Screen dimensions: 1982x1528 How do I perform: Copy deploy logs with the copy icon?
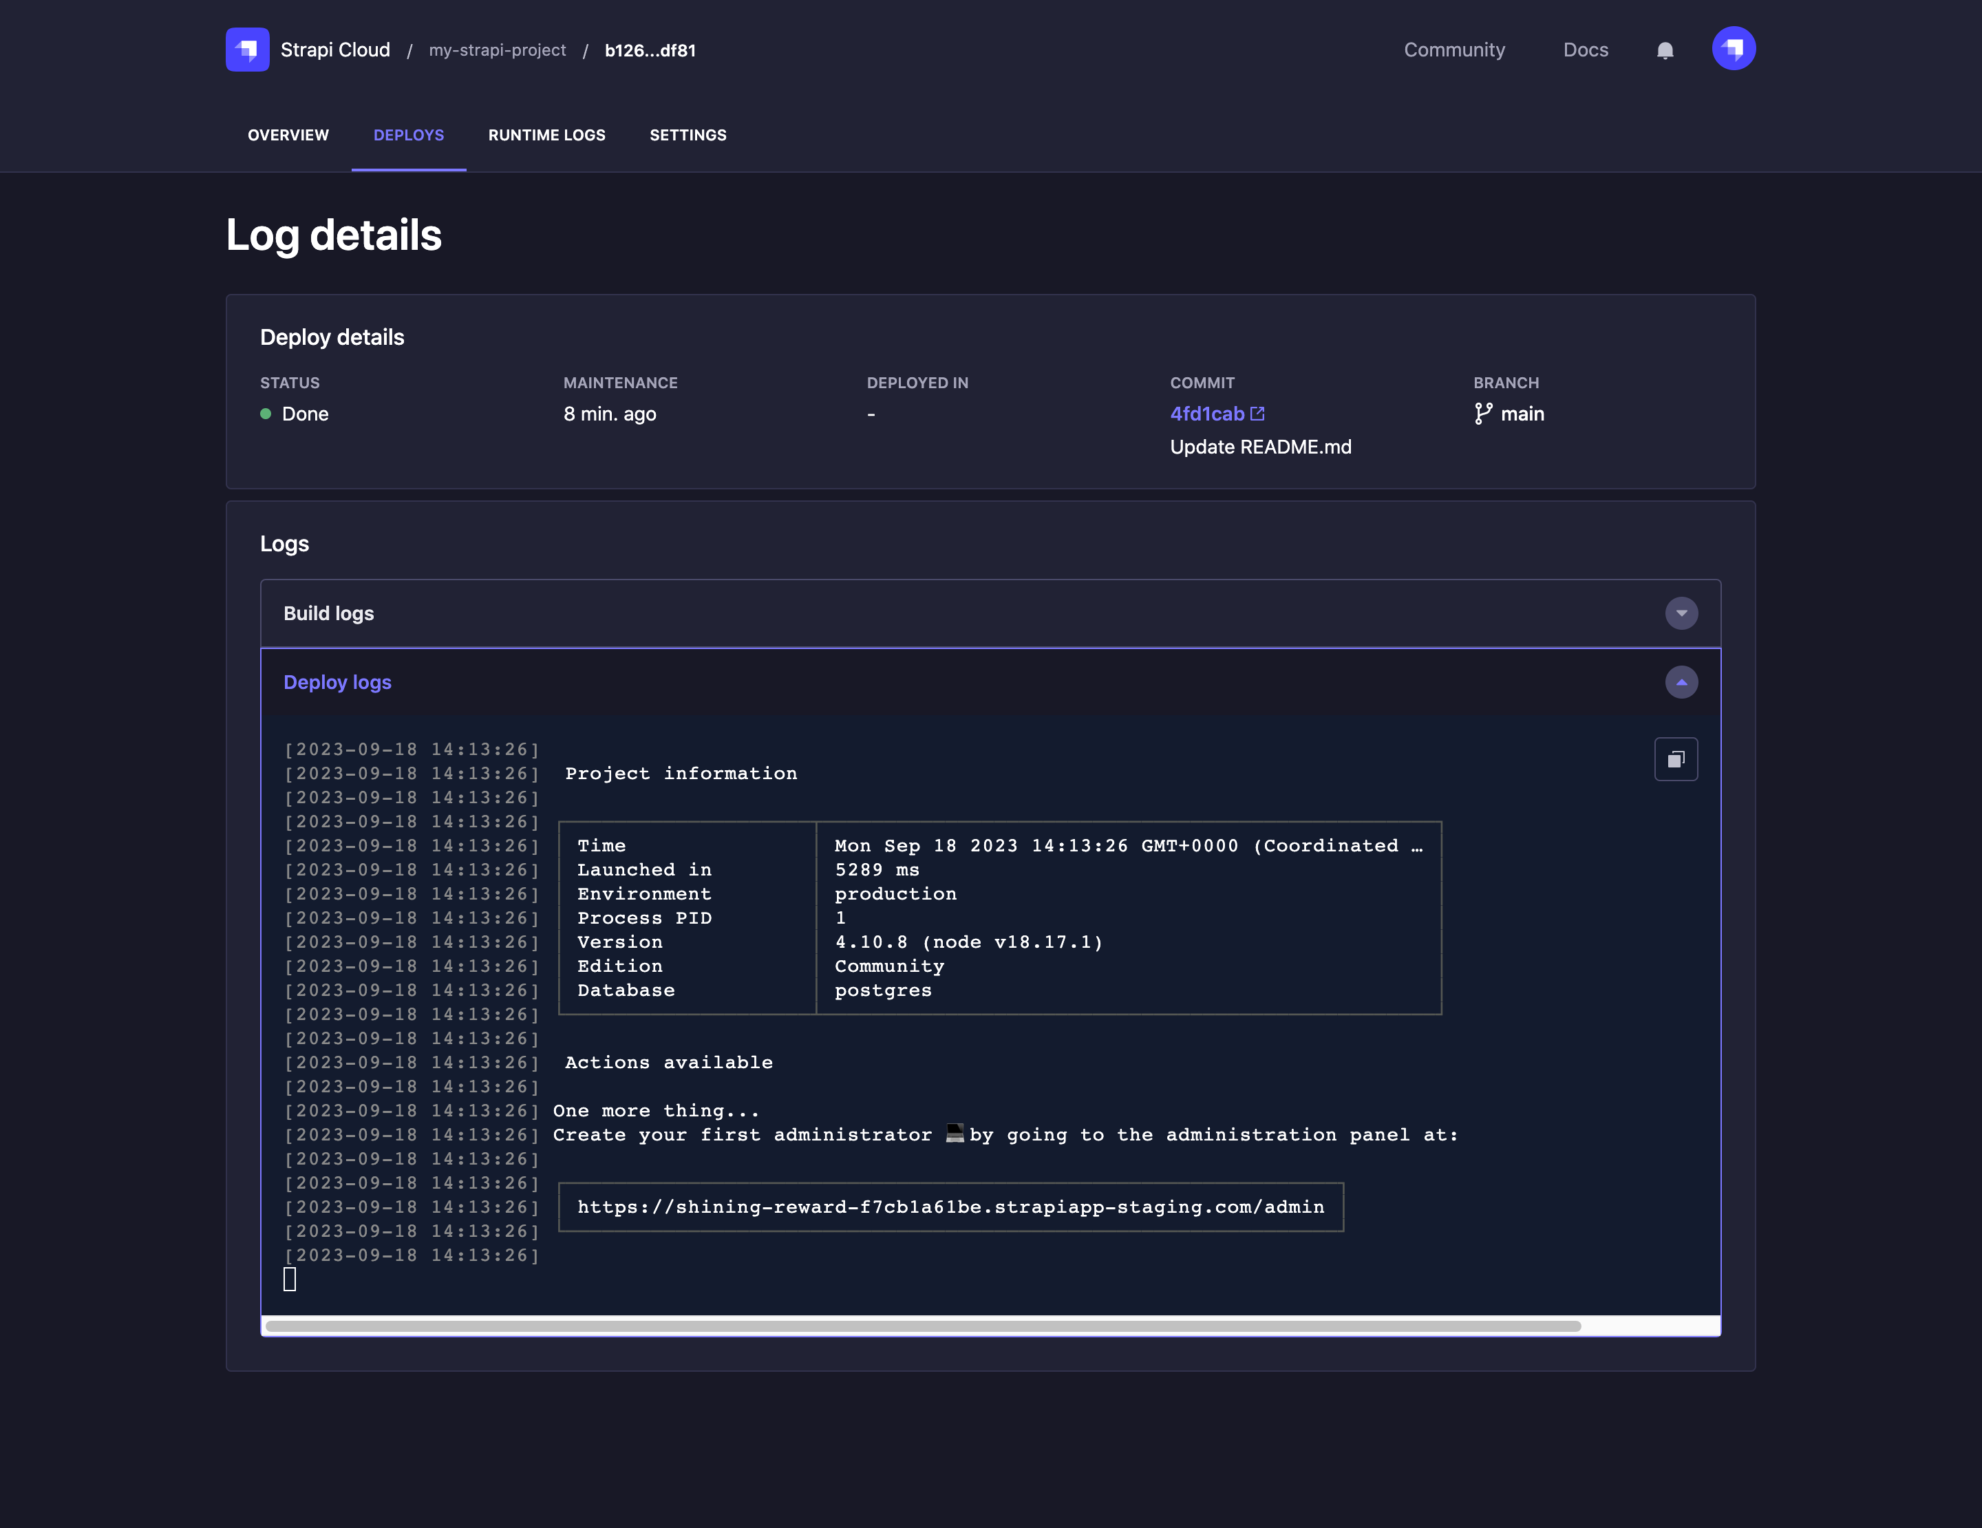pos(1675,758)
